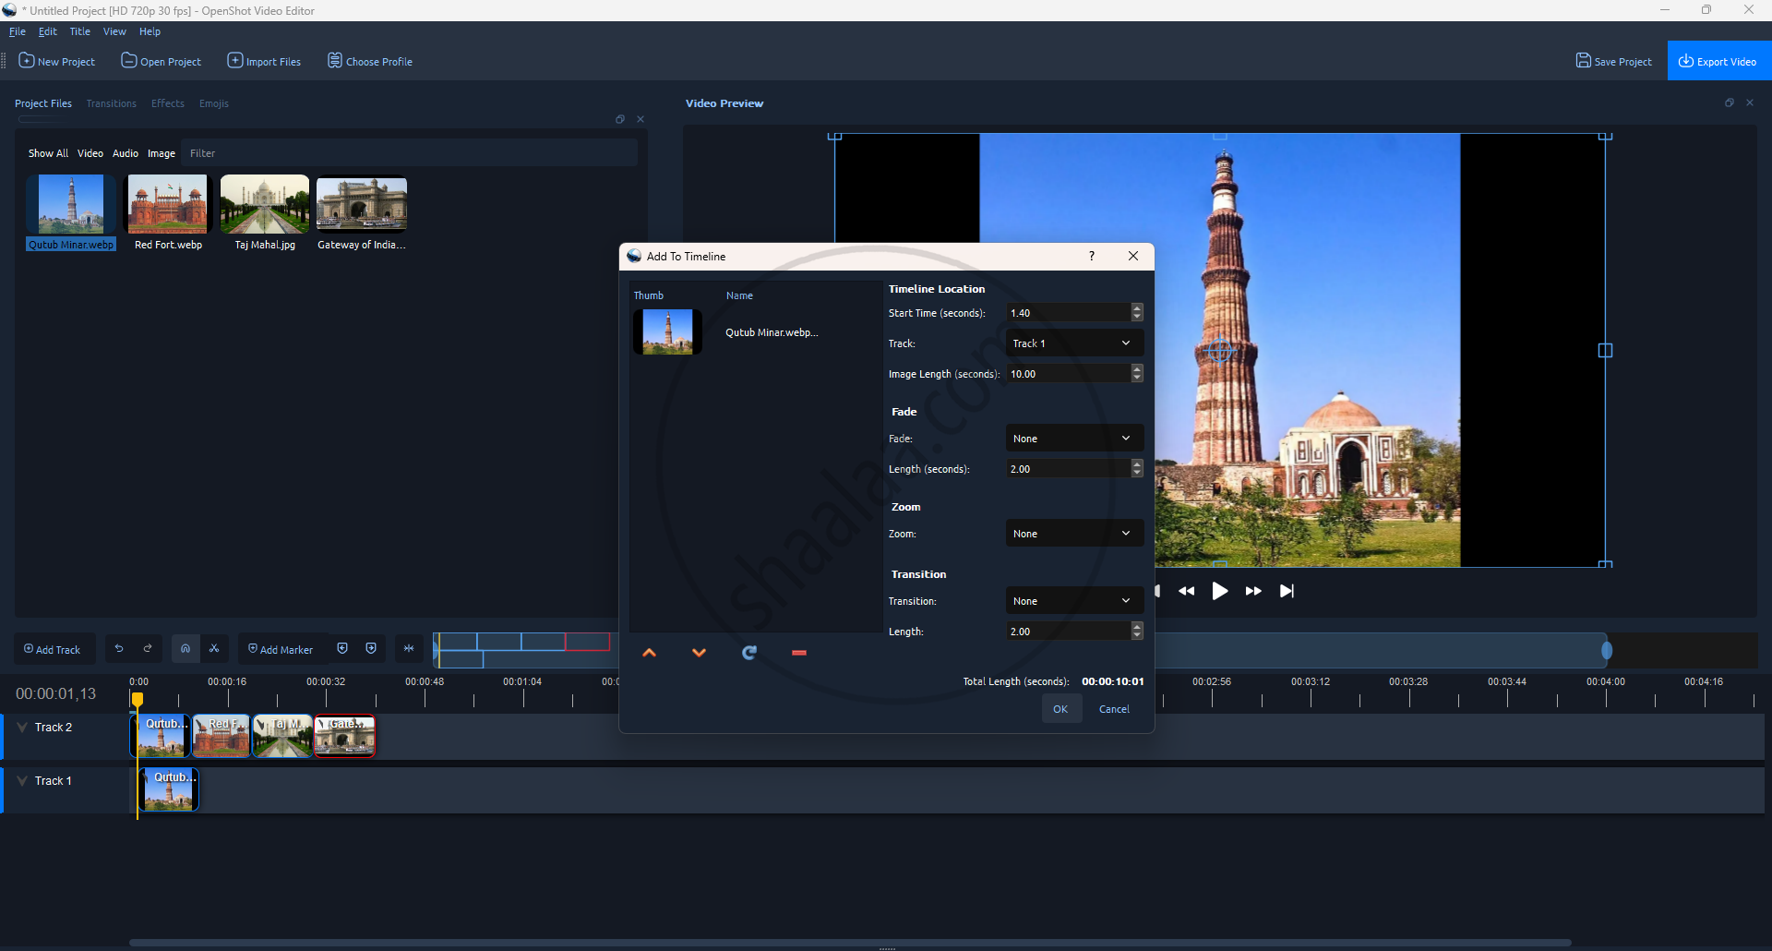Select the Taj Mahal.jpg thumbnail
Image resolution: width=1772 pixels, height=951 pixels.
click(x=265, y=205)
